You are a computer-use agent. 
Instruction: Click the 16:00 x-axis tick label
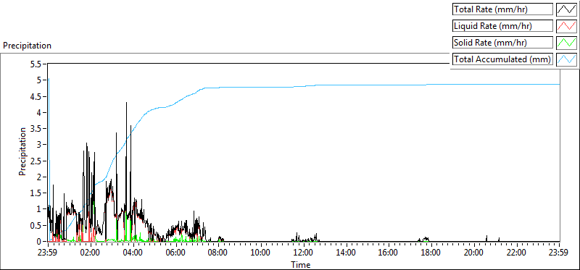click(x=389, y=253)
